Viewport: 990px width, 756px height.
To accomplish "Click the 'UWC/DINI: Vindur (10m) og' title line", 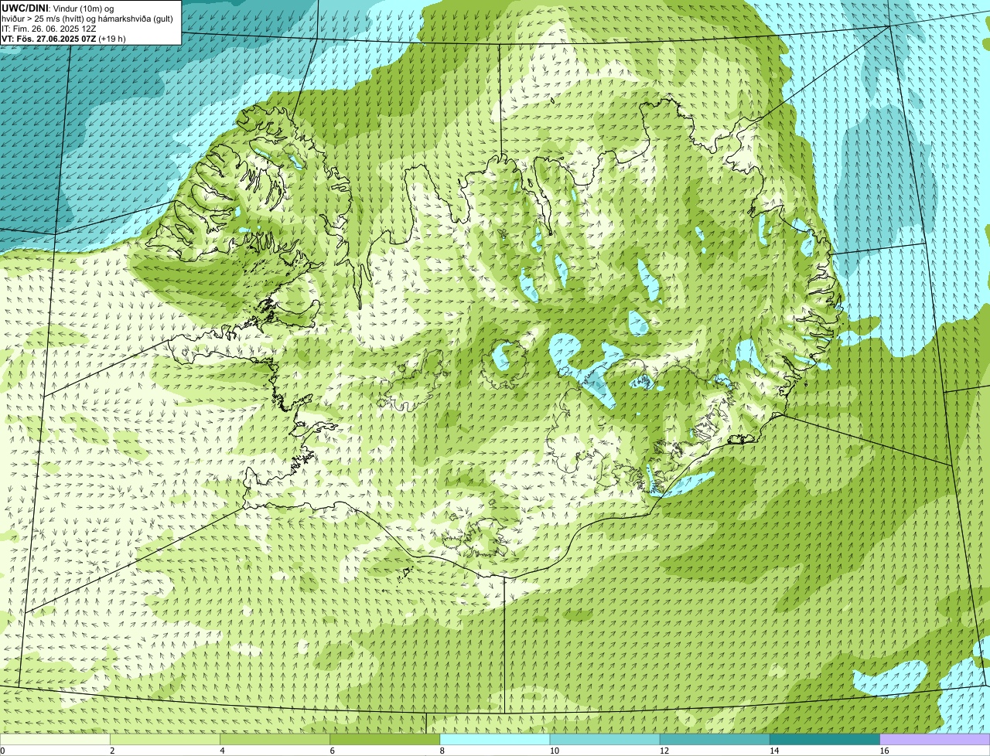I will pos(58,8).
